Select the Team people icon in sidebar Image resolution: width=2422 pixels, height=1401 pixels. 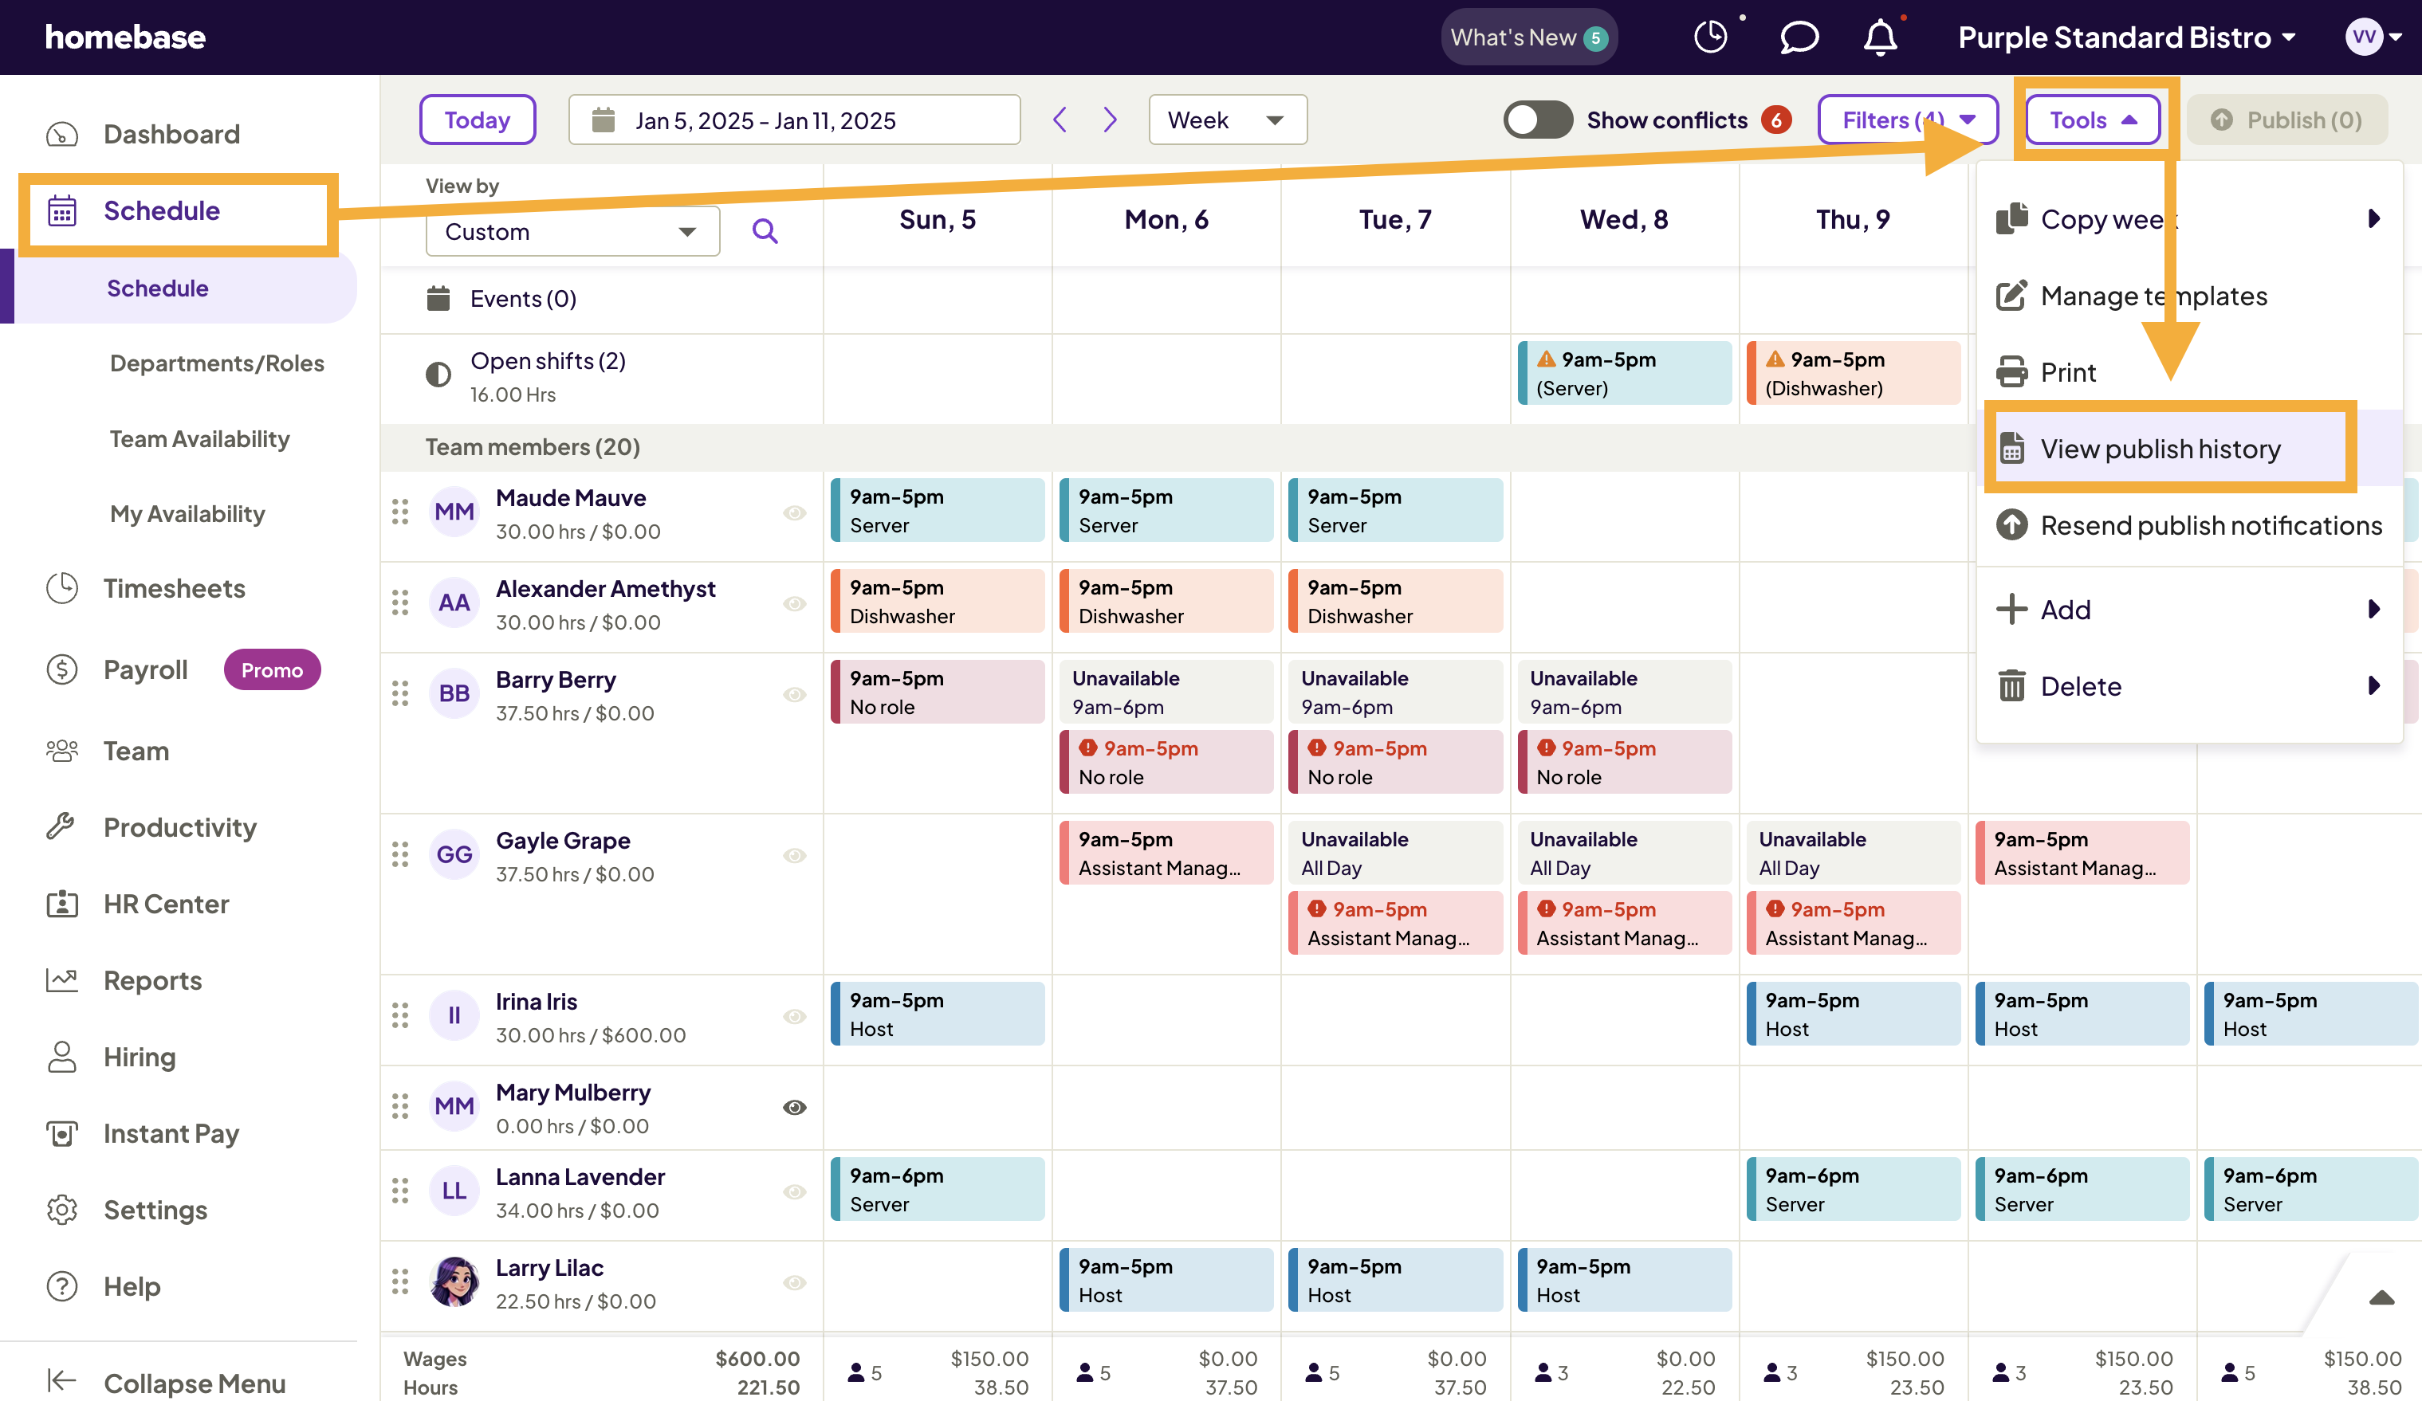coord(61,751)
